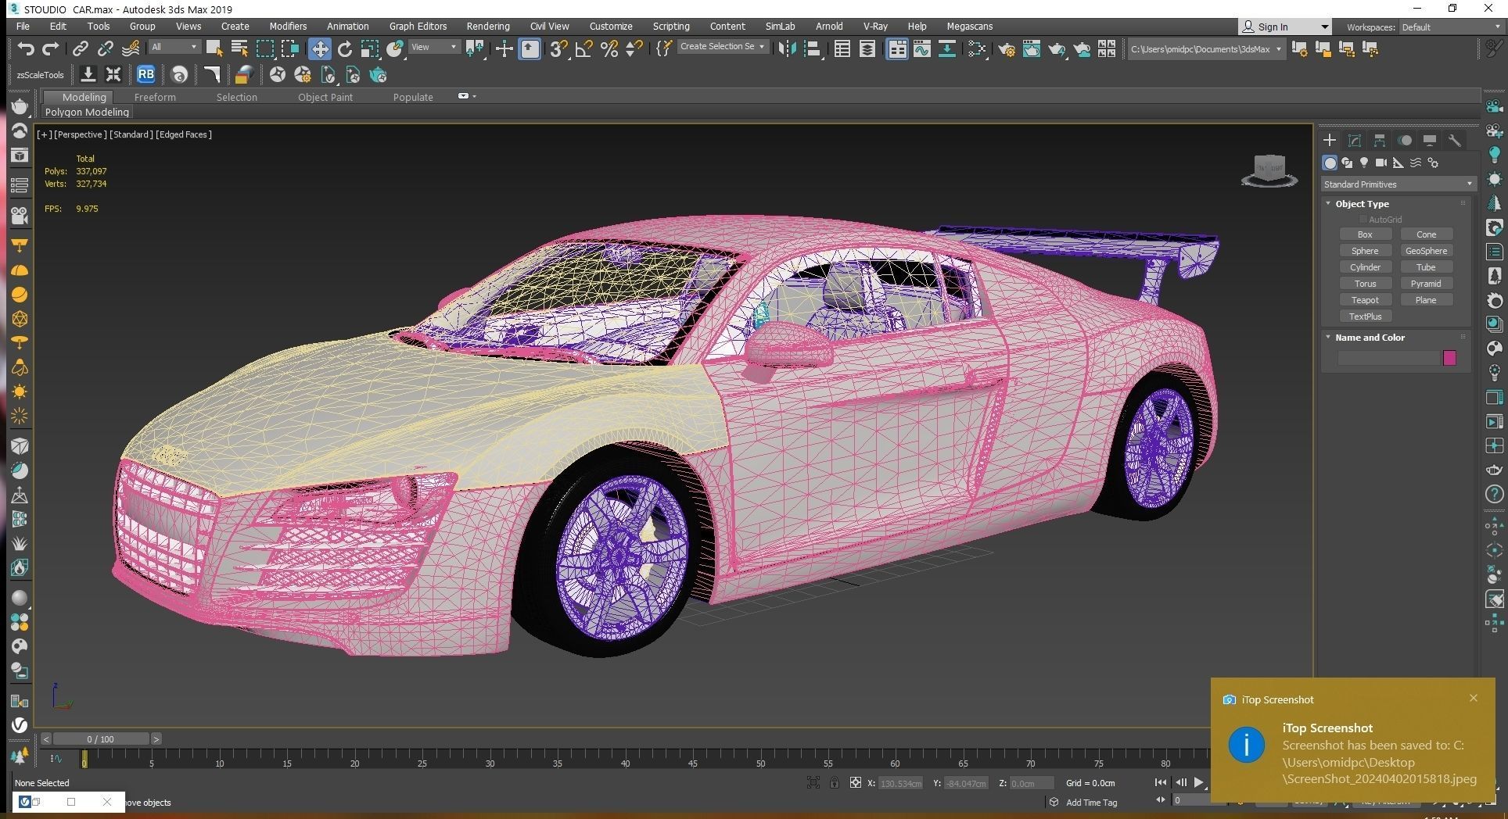
Task: Toggle the Percent Snap button
Action: [x=609, y=48]
